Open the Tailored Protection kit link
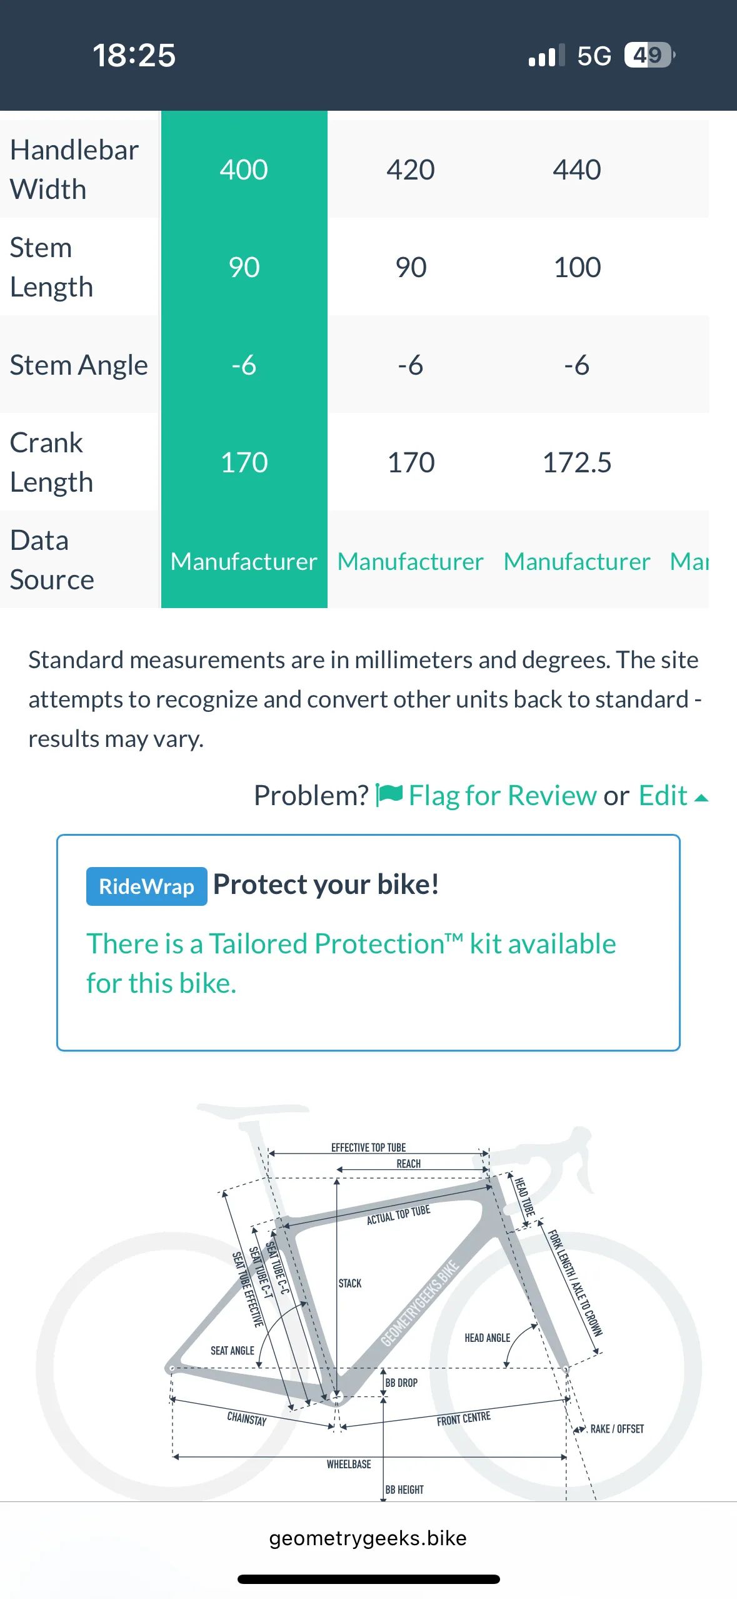Viewport: 737px width, 1599px height. pyautogui.click(x=351, y=963)
